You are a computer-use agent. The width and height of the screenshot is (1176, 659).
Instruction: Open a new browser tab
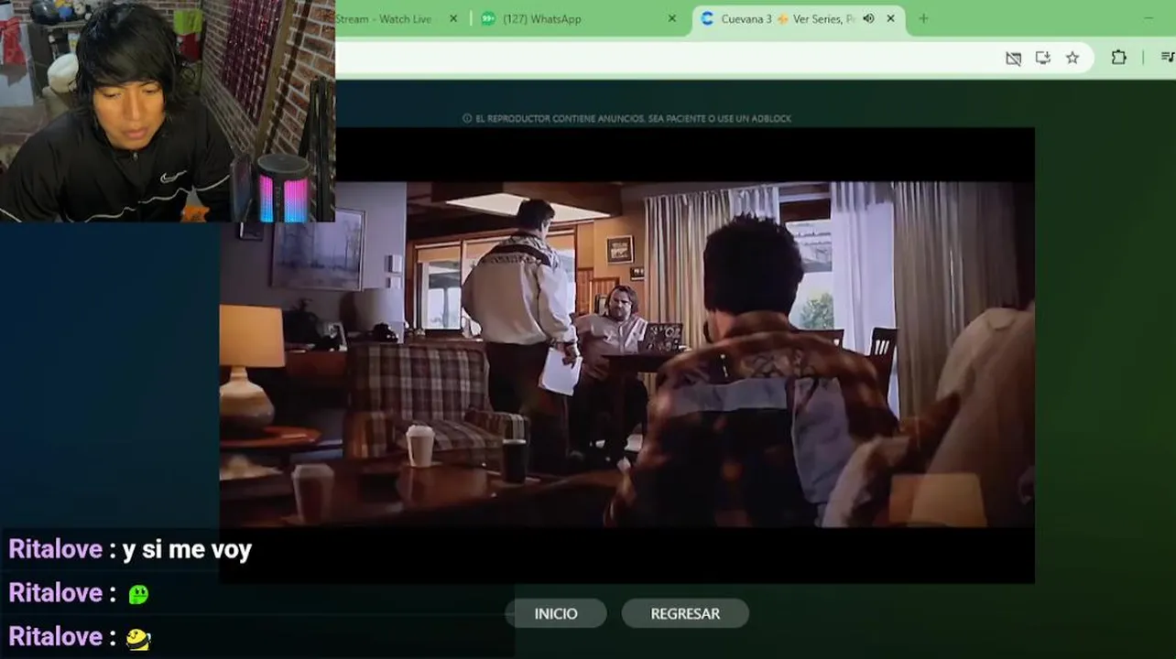923,19
